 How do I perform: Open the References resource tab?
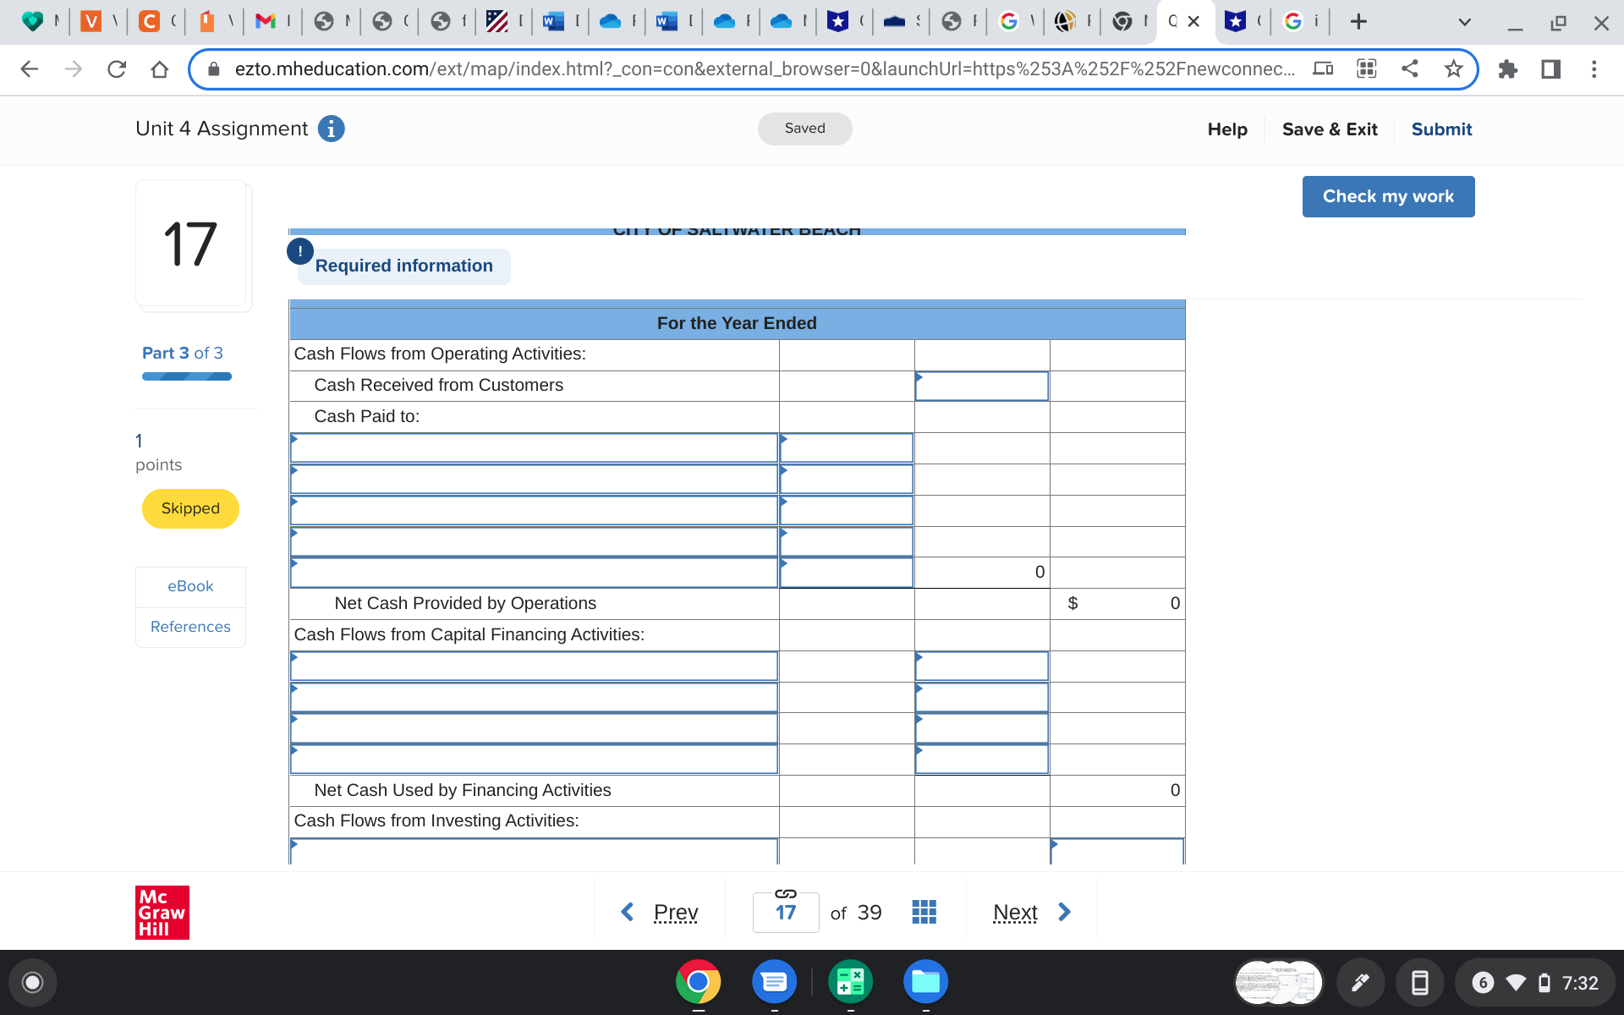point(190,627)
